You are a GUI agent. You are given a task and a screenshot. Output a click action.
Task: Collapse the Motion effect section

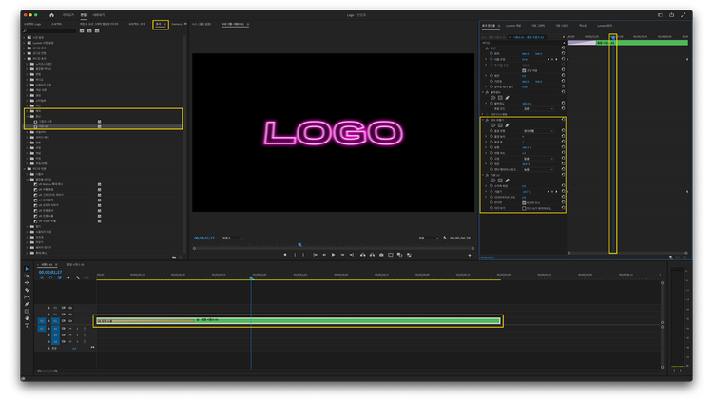pos(483,48)
